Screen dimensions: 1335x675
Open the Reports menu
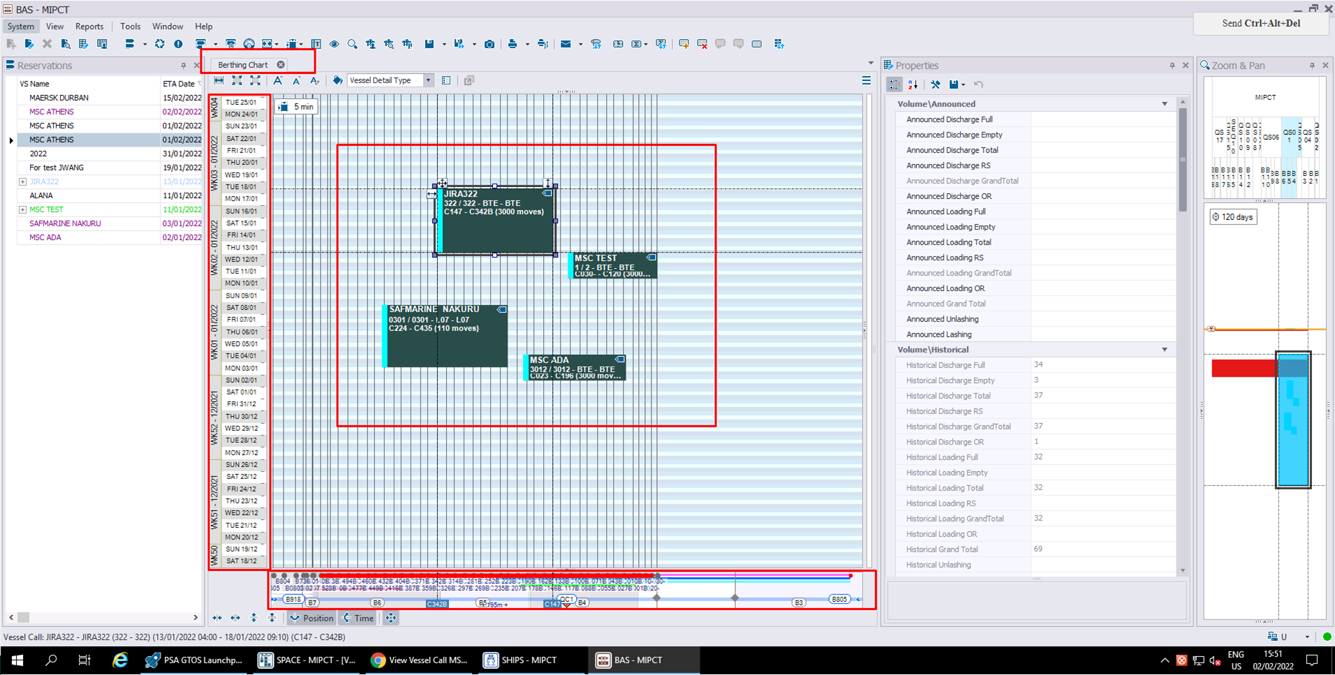pos(89,27)
